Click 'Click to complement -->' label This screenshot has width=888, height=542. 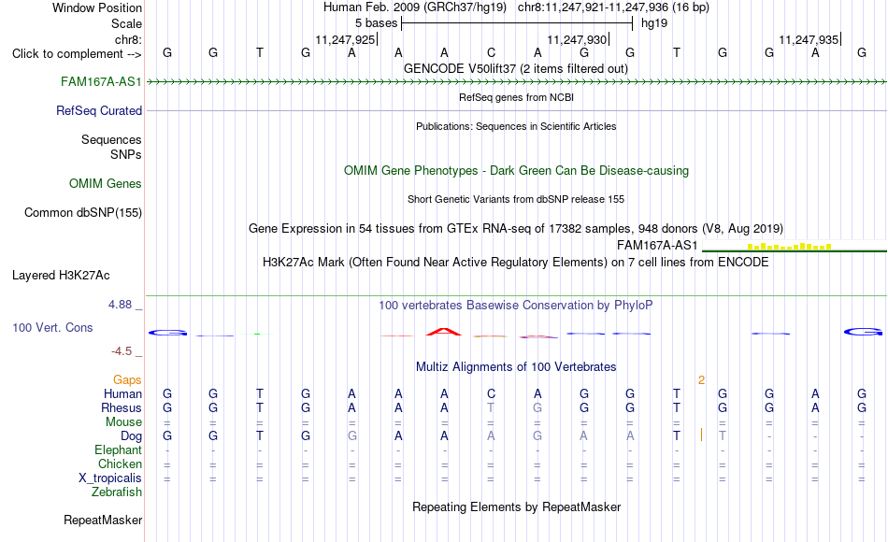[77, 54]
